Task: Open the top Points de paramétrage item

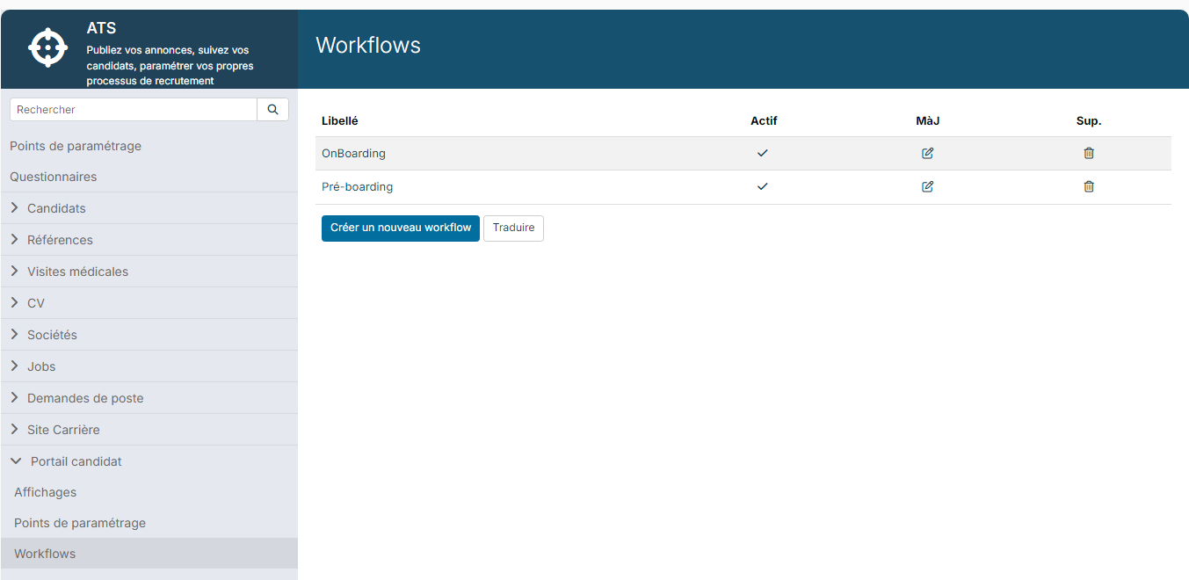Action: (76, 146)
